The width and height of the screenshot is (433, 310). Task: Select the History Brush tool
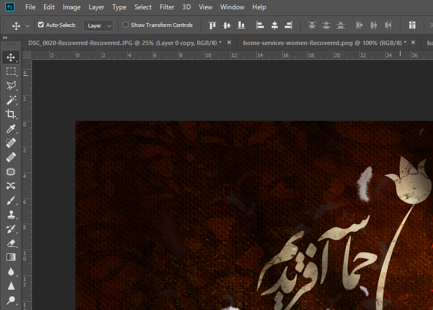pyautogui.click(x=11, y=229)
